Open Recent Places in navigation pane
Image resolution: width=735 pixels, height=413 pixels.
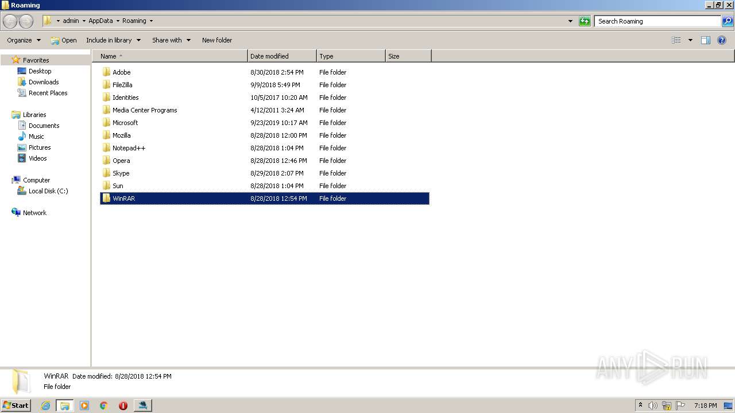pos(48,93)
